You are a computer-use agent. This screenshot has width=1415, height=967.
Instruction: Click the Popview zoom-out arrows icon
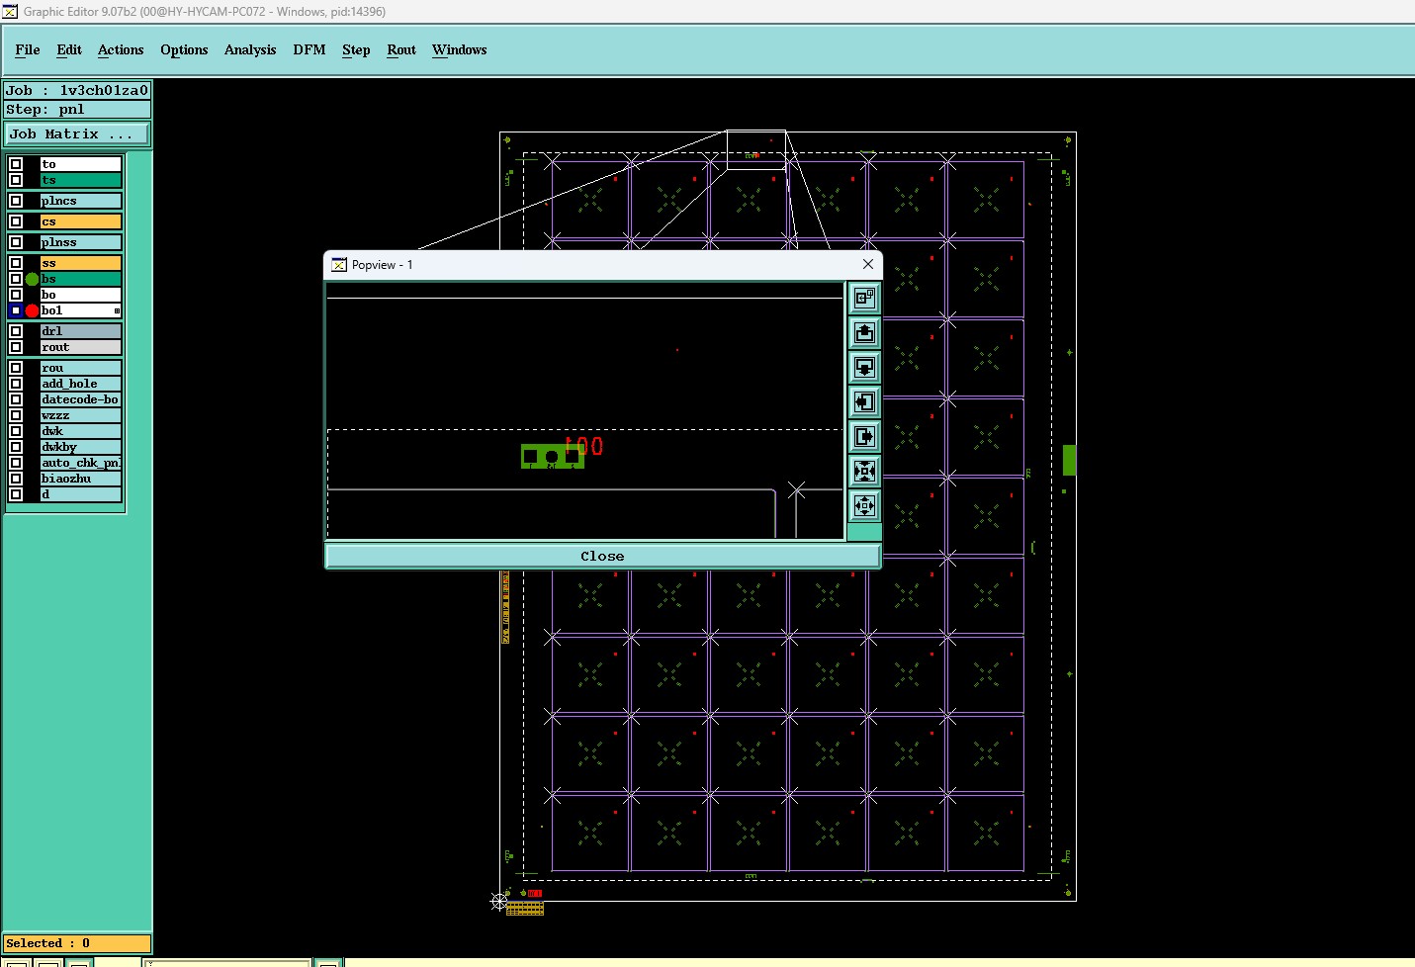(x=864, y=505)
